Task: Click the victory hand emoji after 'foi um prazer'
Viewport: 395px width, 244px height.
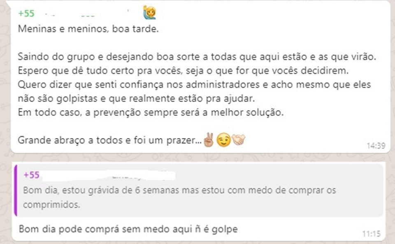Action: pyautogui.click(x=209, y=140)
